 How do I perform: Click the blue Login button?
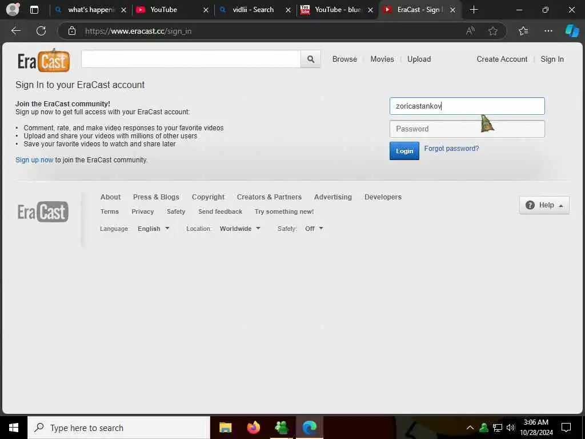(404, 151)
